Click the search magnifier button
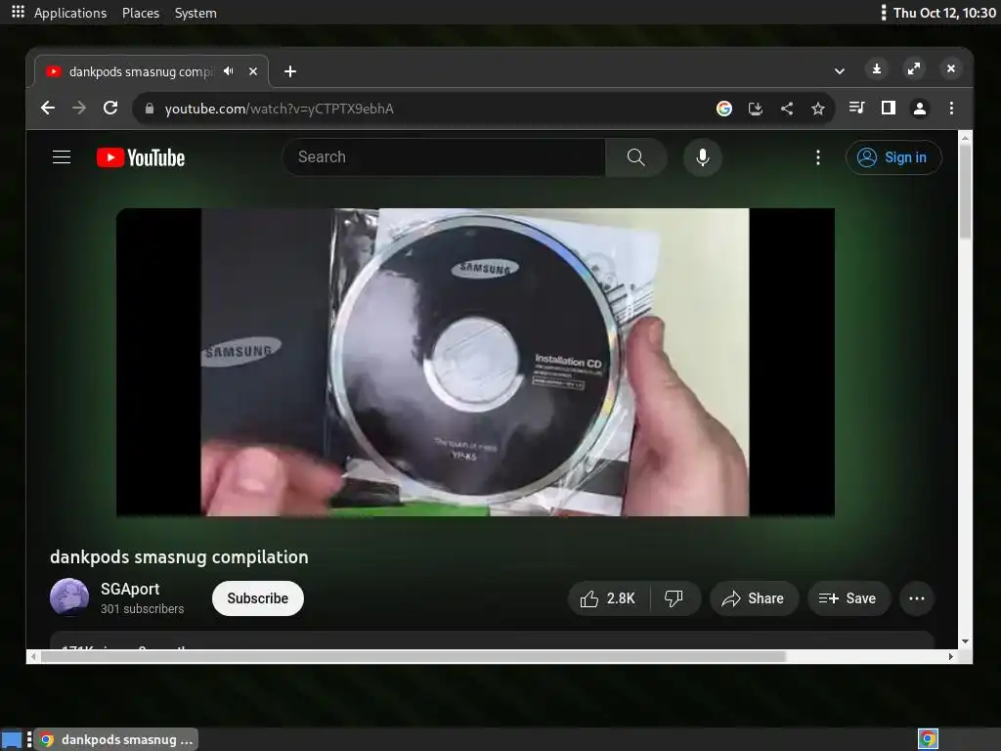This screenshot has width=1001, height=751. [x=635, y=157]
